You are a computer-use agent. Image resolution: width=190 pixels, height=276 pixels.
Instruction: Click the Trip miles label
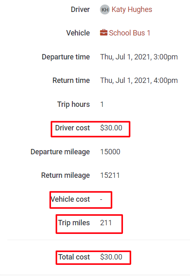pos(74,223)
